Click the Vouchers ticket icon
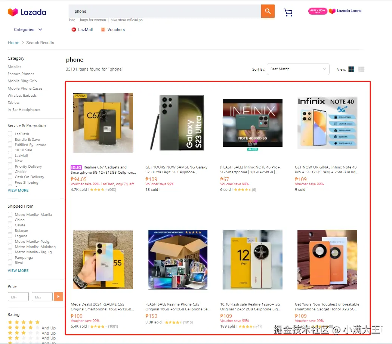 point(103,30)
